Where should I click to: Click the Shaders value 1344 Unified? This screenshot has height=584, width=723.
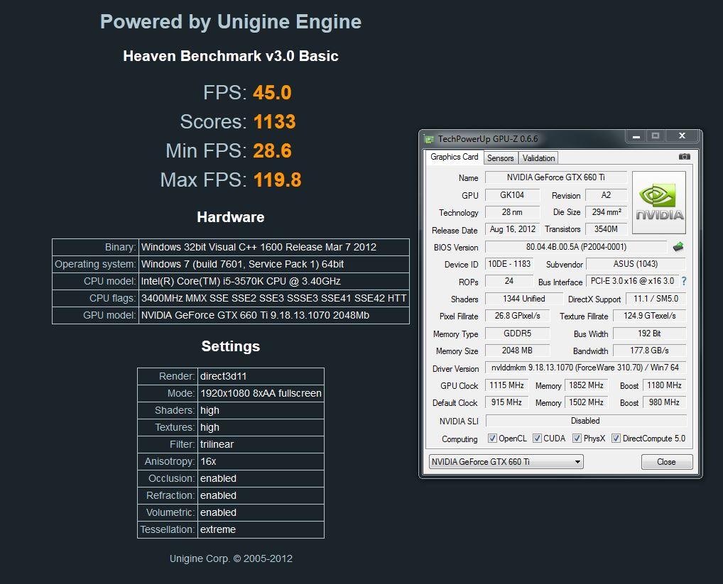pos(524,299)
